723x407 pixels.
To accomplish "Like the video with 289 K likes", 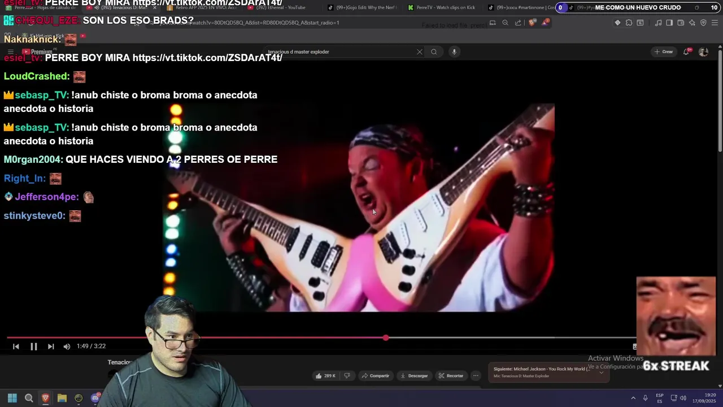I will click(325, 376).
